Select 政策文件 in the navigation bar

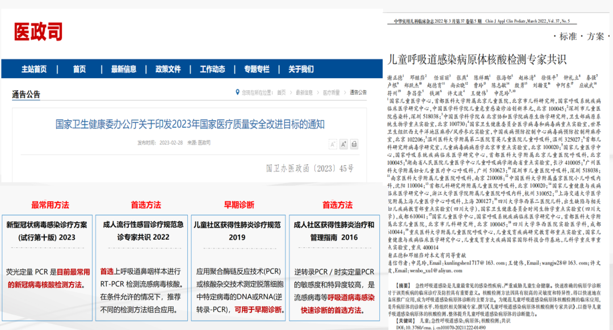point(168,69)
